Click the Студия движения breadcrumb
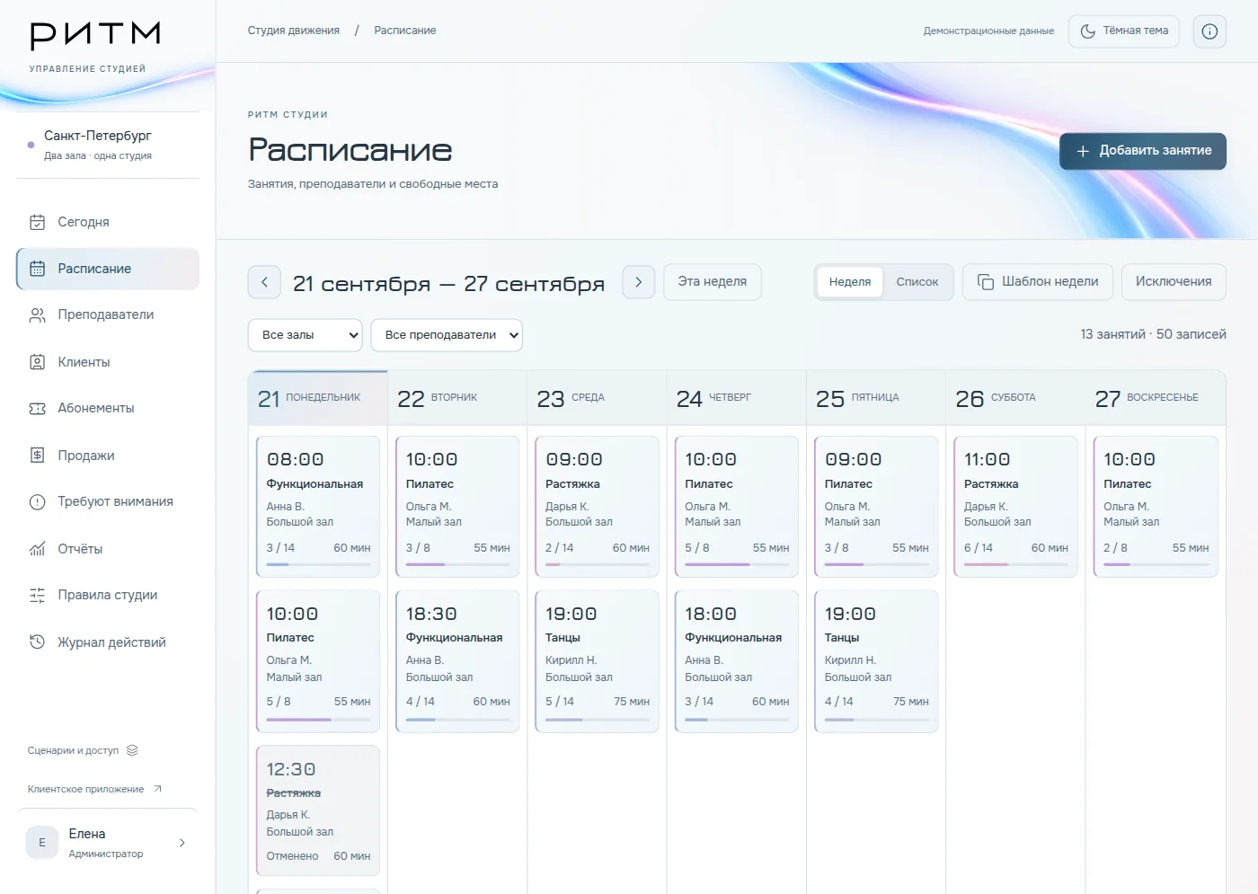Screen dimensions: 1258x894 pyautogui.click(x=294, y=31)
